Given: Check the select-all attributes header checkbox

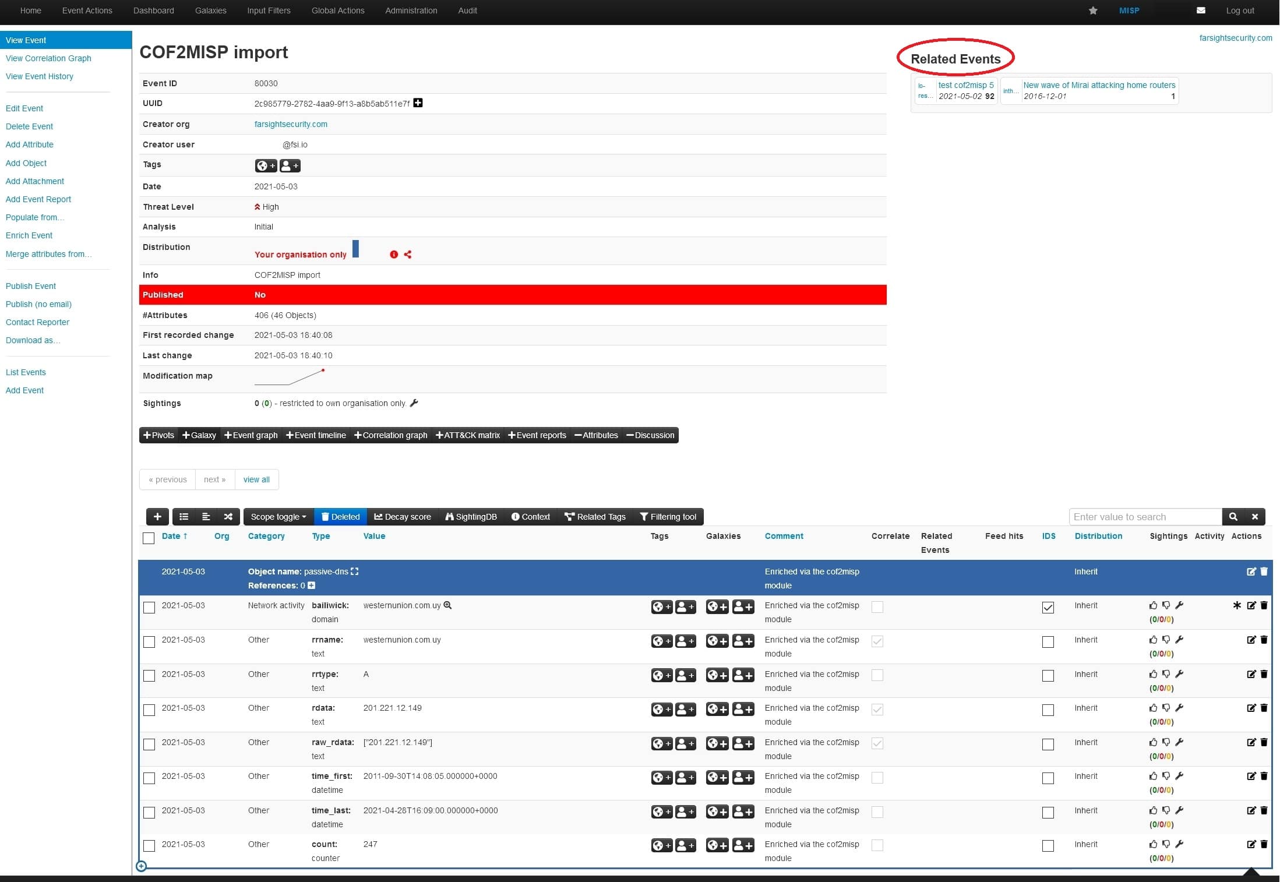Looking at the screenshot, I should pos(149,538).
